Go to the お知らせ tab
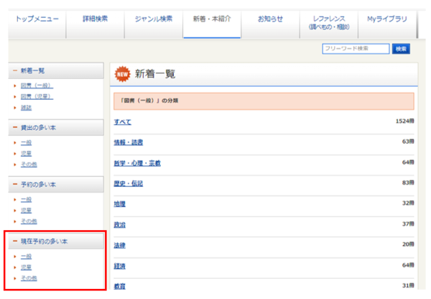The height and width of the screenshot is (299, 431). click(x=270, y=24)
